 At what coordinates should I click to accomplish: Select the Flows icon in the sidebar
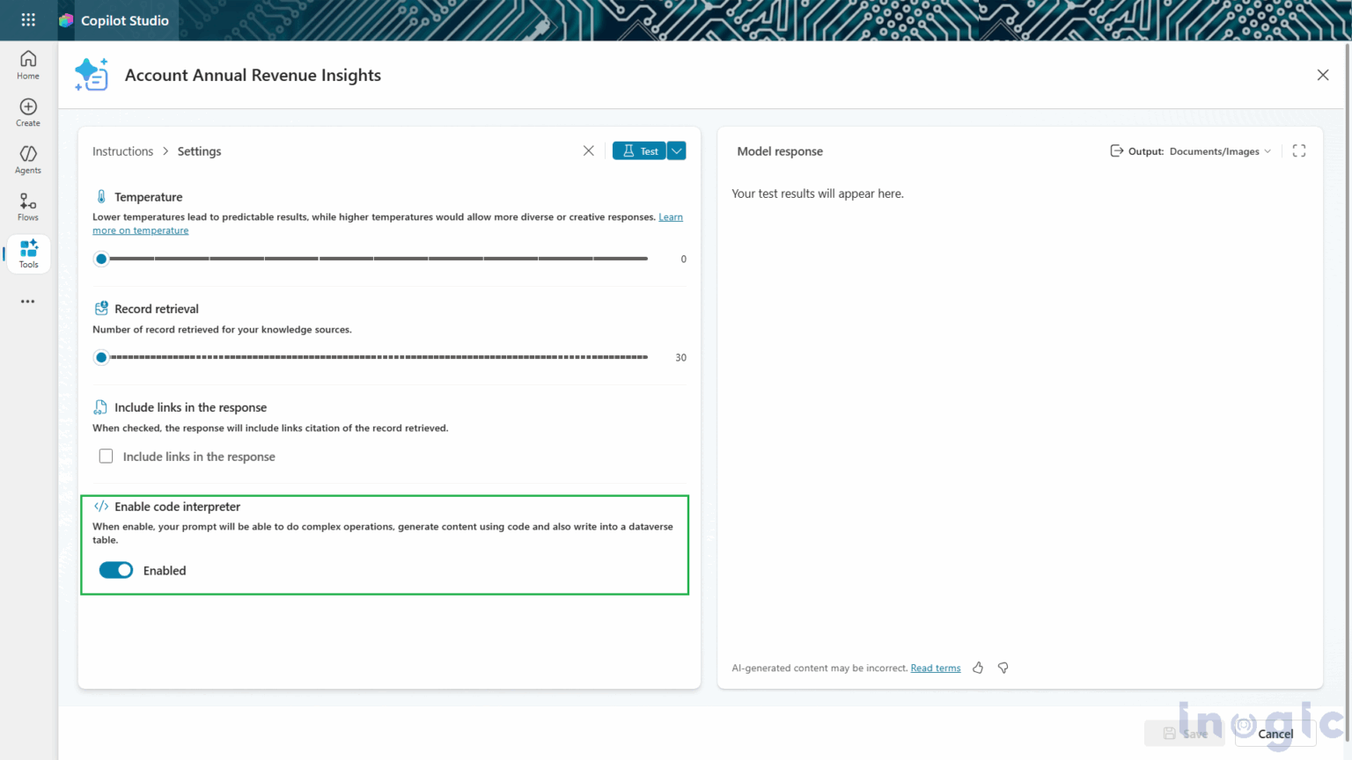click(x=27, y=203)
